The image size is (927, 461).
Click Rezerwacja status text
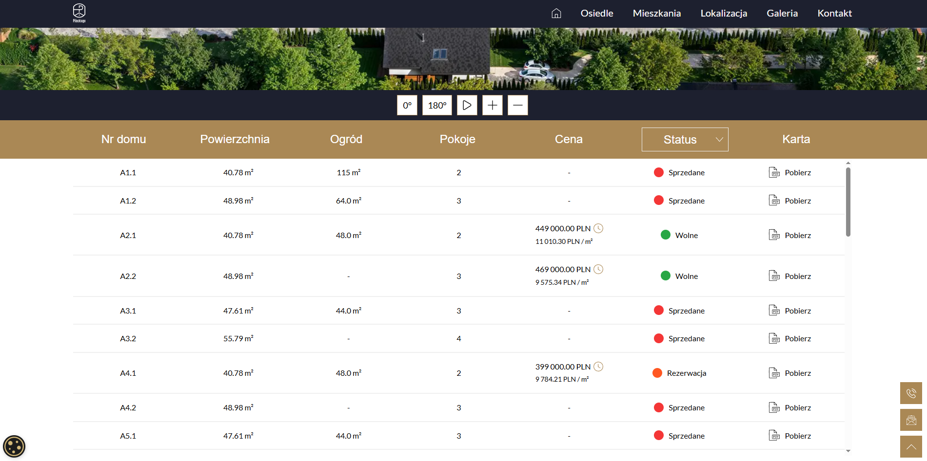click(687, 373)
